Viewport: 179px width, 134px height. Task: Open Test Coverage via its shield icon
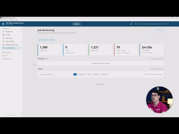pyautogui.click(x=3, y=41)
